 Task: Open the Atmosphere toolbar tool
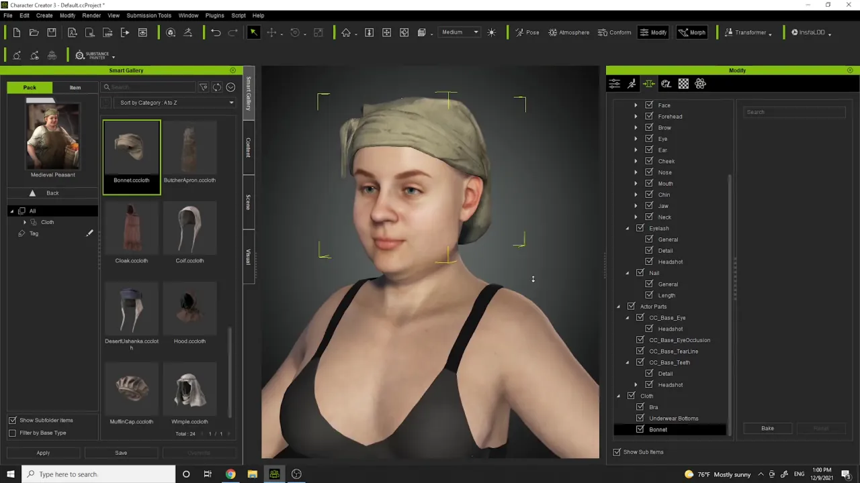click(x=568, y=32)
